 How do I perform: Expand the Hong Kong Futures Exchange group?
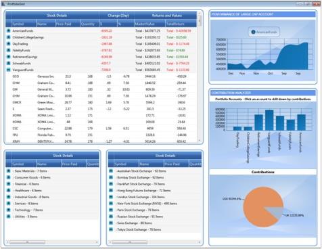(111, 191)
